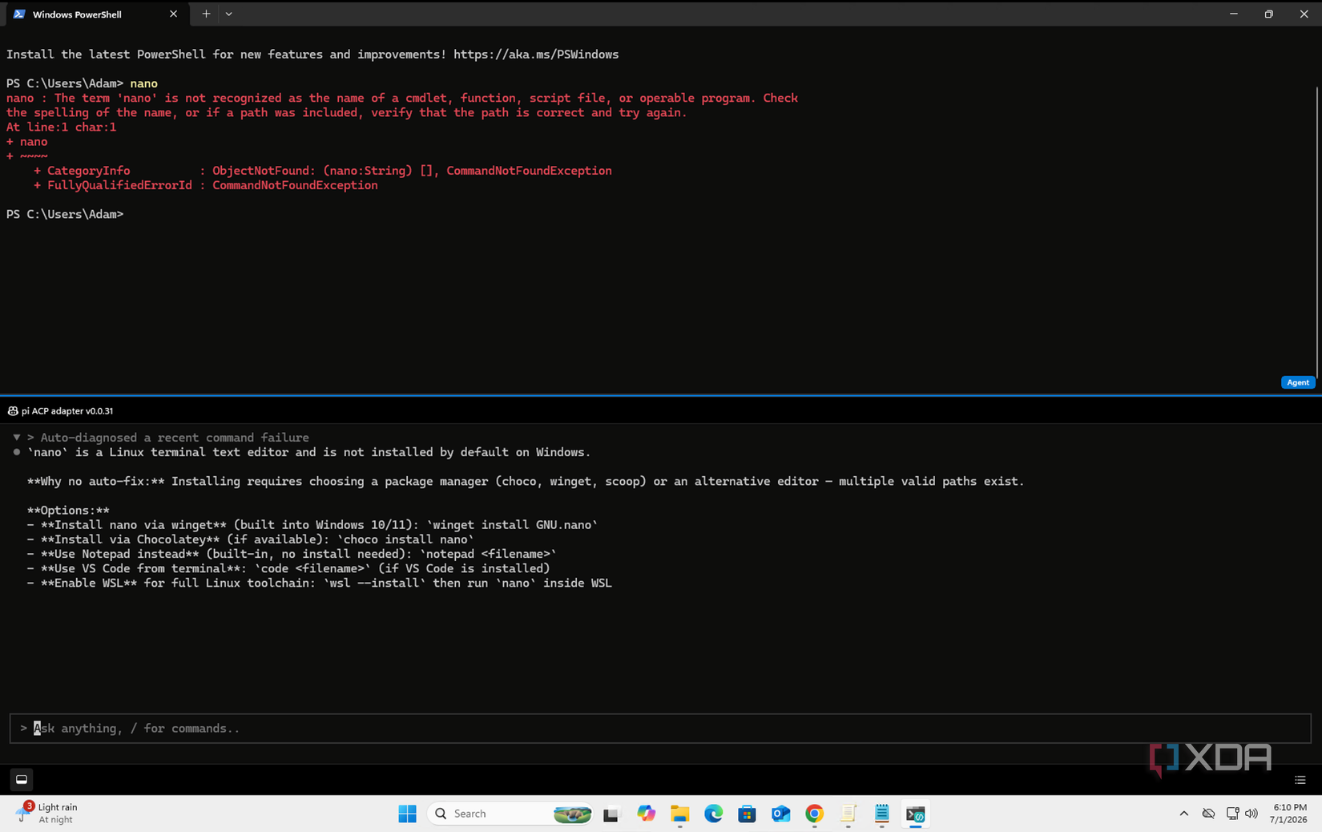Click the CommandNotFoundException FullyQualifiedErrorId line
This screenshot has height=832, width=1322.
(206, 185)
